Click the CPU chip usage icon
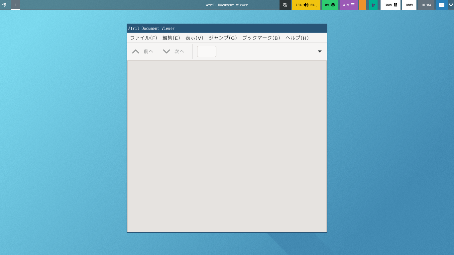The width and height of the screenshot is (454, 255). click(x=333, y=5)
